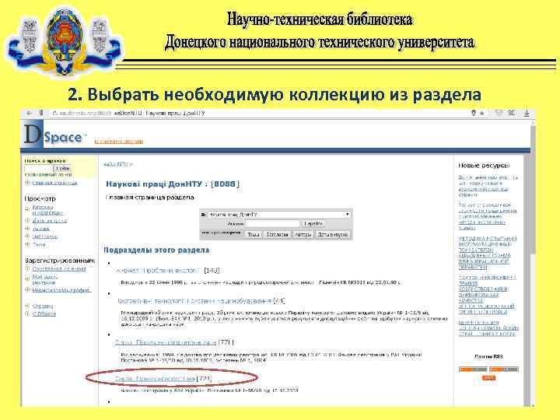Click the Перейти button in center form

click(313, 223)
